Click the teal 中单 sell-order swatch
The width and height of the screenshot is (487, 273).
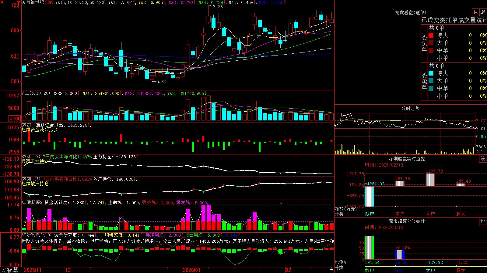pyautogui.click(x=431, y=88)
